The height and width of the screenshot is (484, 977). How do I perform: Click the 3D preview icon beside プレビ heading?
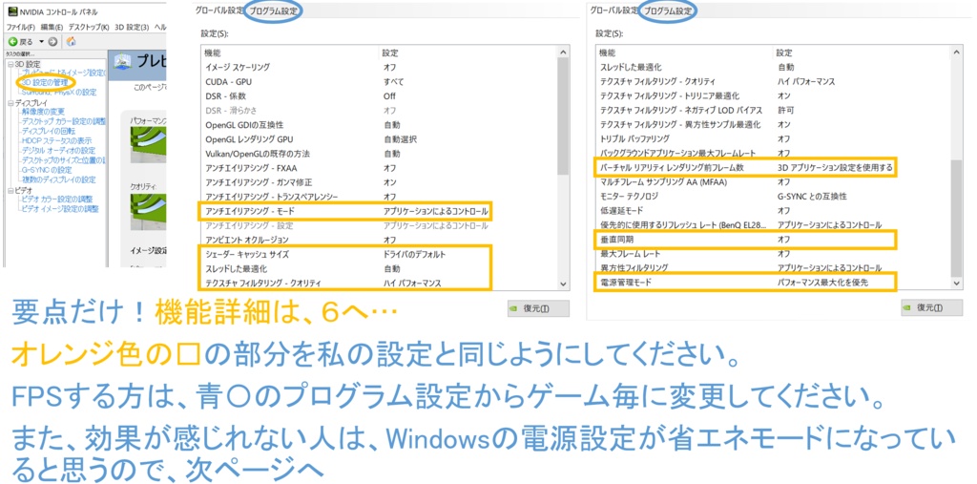121,61
